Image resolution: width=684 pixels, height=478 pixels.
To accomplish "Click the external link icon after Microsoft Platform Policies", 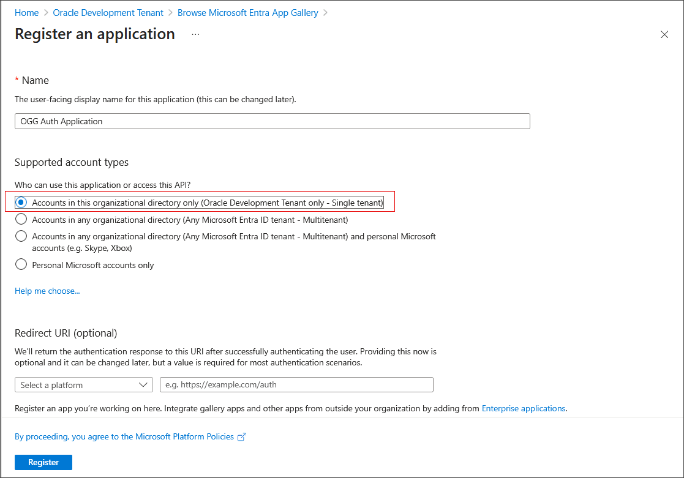I will 241,436.
